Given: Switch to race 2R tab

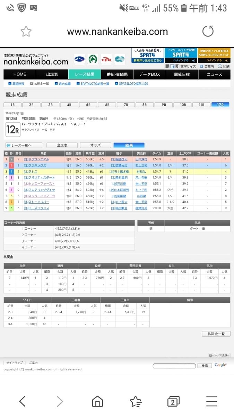Looking at the screenshot, I should (x=31, y=105).
